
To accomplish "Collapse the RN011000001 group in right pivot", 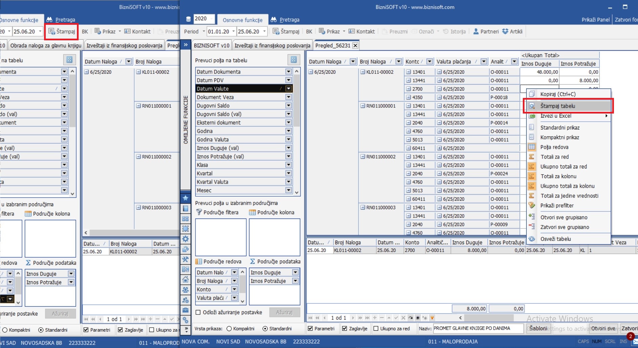I will (363, 106).
